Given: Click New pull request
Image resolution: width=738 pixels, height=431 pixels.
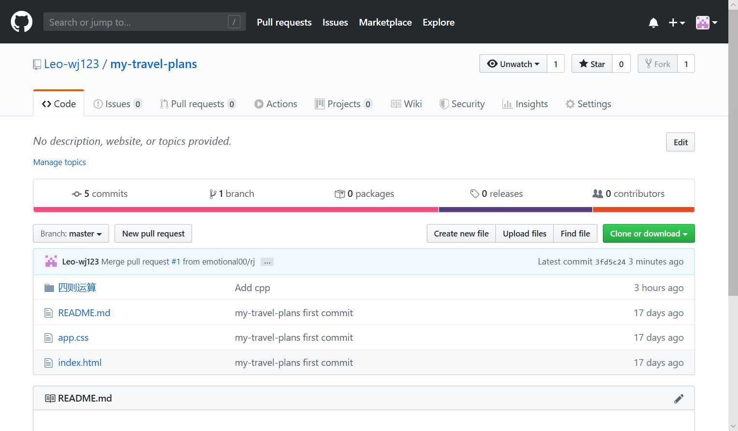Looking at the screenshot, I should pyautogui.click(x=153, y=234).
